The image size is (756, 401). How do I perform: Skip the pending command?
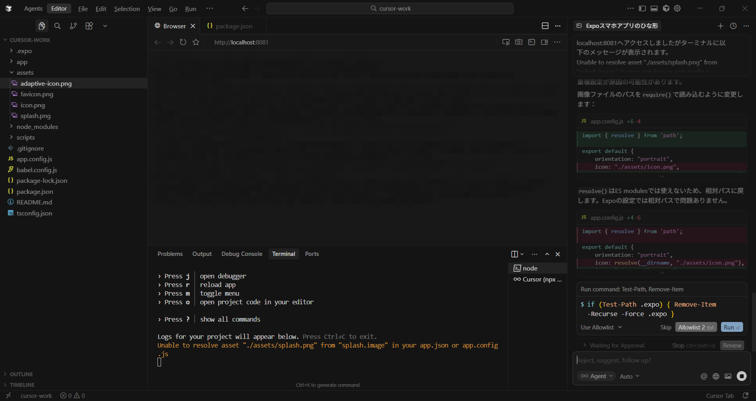pyautogui.click(x=665, y=327)
